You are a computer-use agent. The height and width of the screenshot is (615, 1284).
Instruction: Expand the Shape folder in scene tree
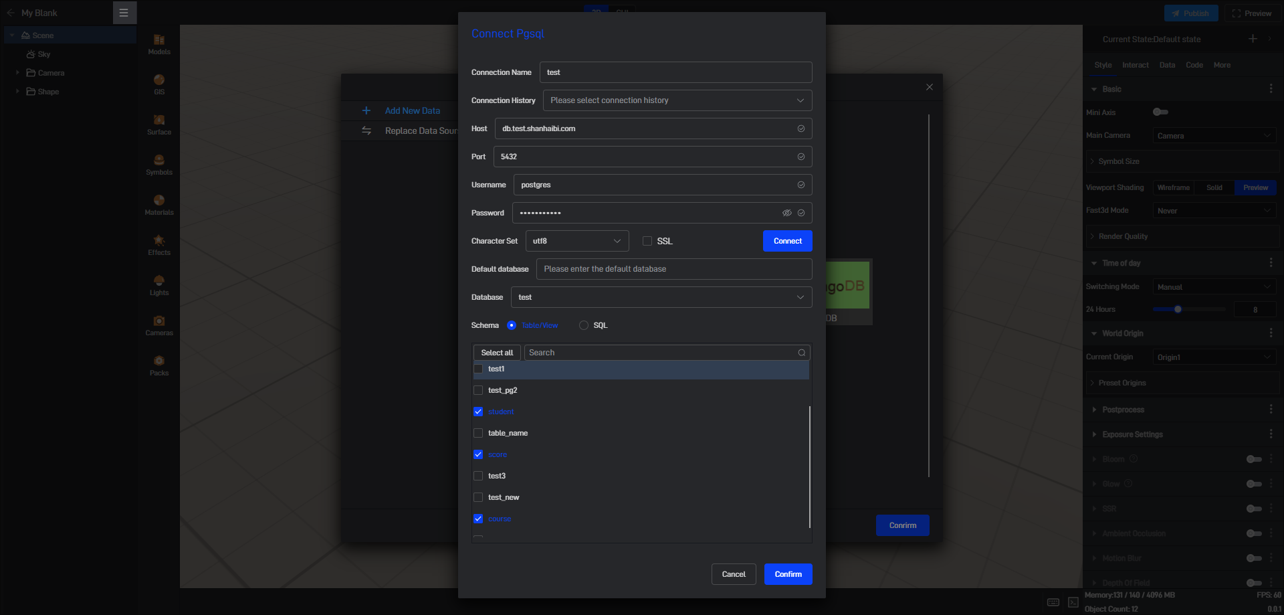point(17,91)
